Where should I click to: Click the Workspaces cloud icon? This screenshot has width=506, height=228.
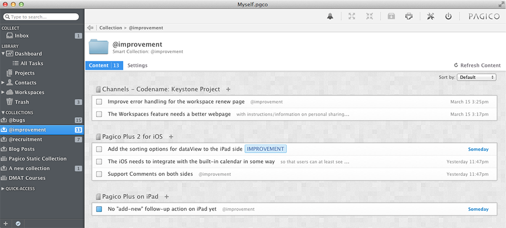[10, 92]
